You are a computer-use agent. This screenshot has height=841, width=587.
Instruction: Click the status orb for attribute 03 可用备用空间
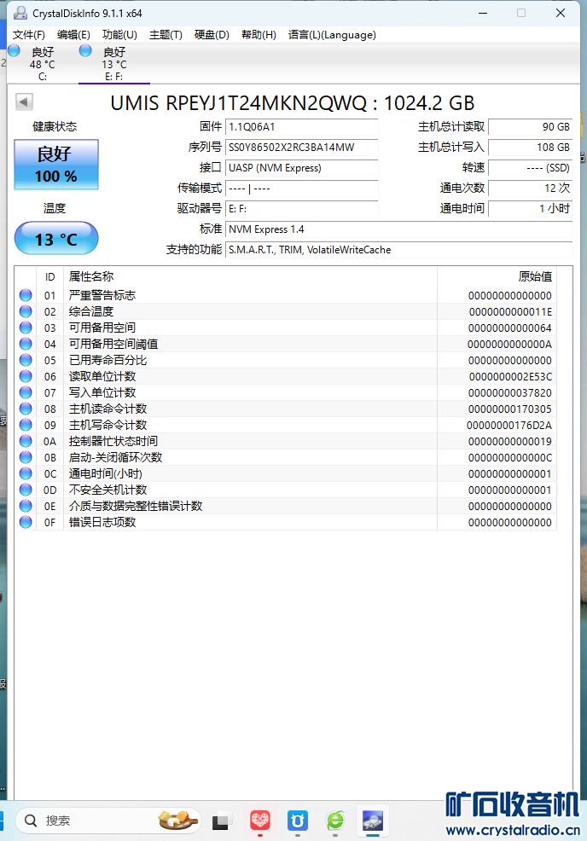pyautogui.click(x=26, y=328)
